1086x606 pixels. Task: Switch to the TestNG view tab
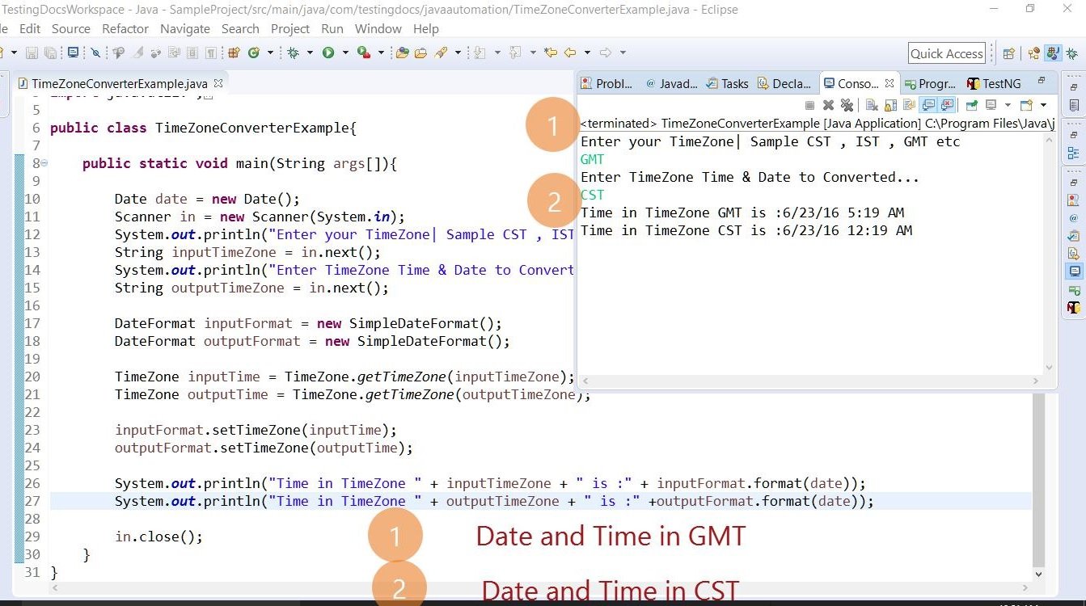(994, 82)
